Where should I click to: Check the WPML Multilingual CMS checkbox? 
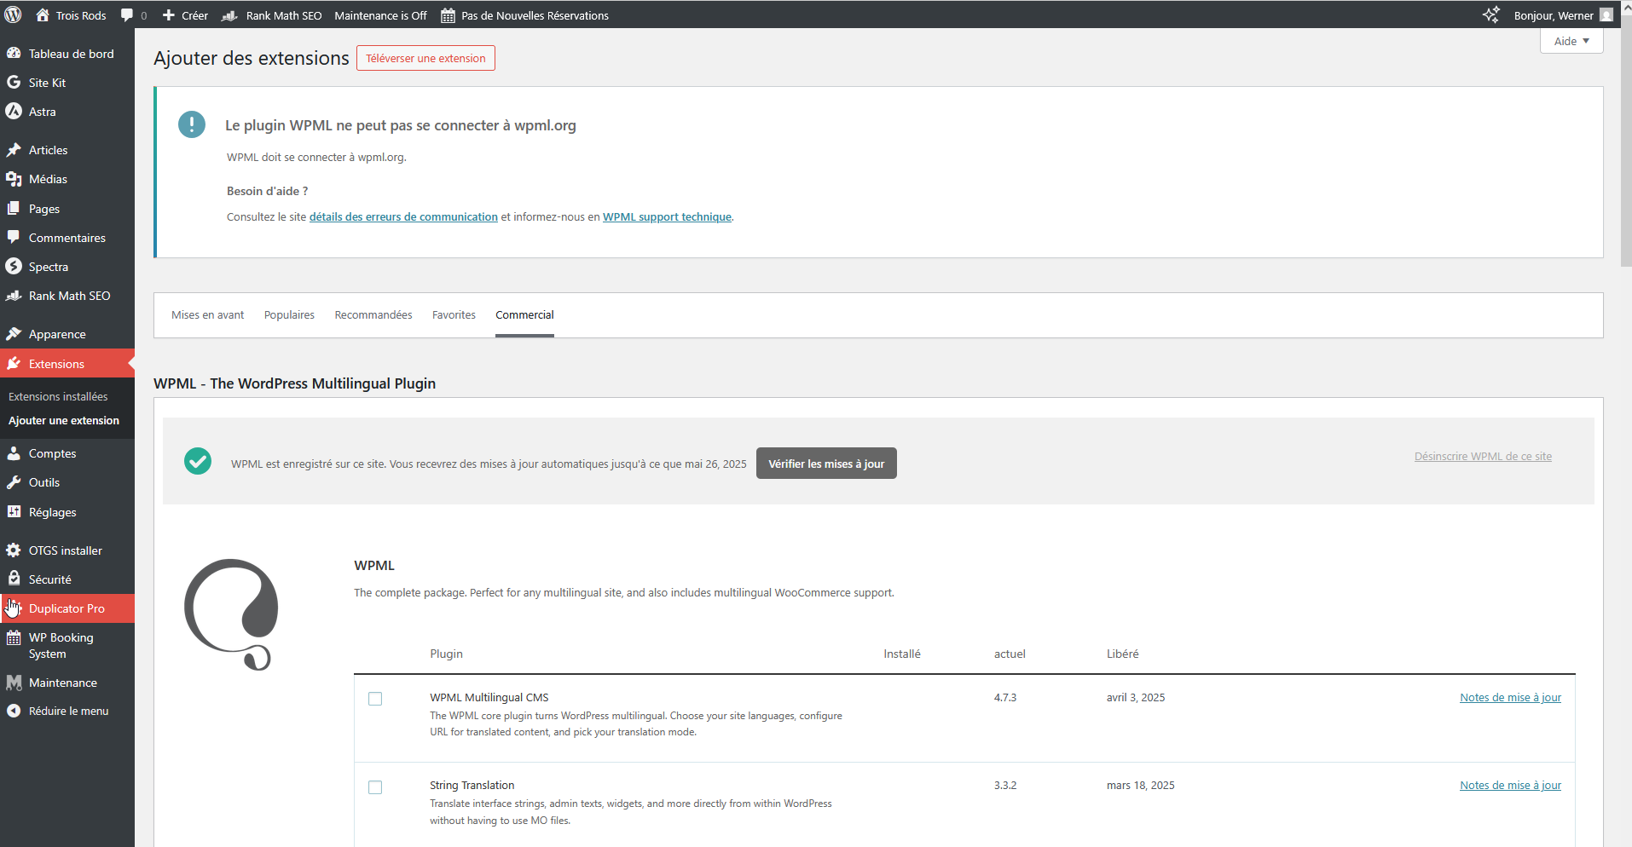click(375, 699)
